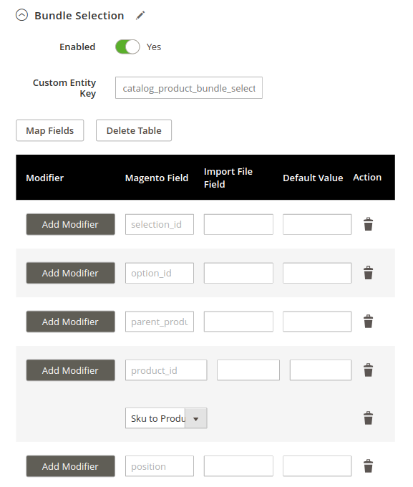Add Modifier to the selection_id row
Screen dimensions: 413x487
click(x=70, y=224)
